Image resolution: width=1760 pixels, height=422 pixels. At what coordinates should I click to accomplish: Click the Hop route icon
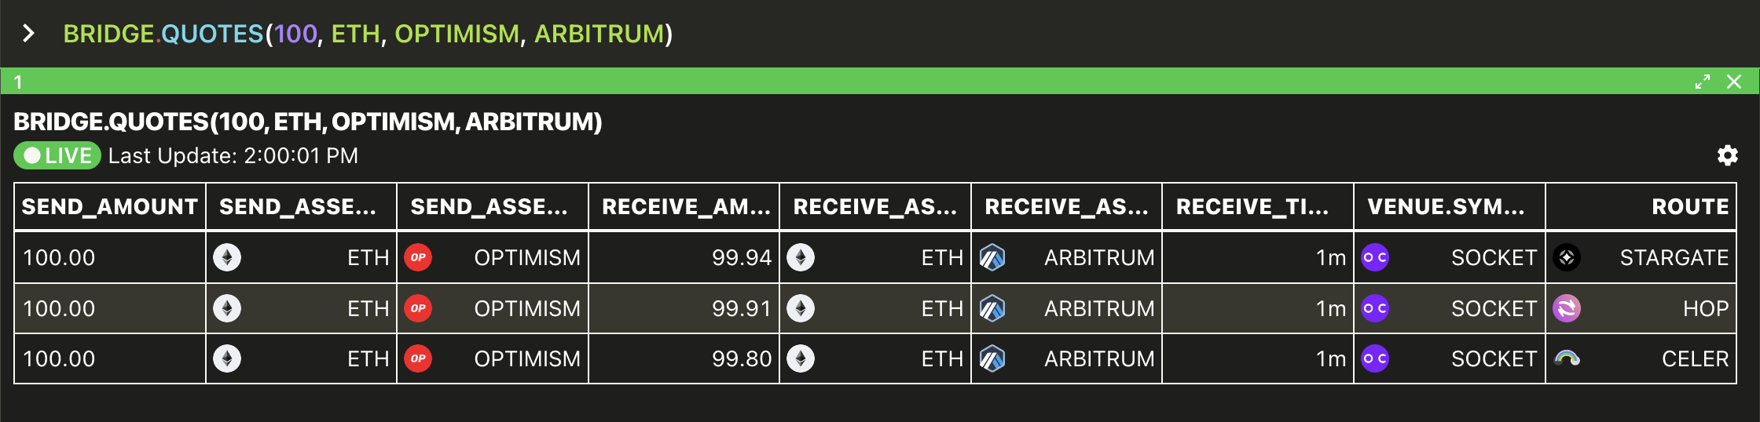1567,308
